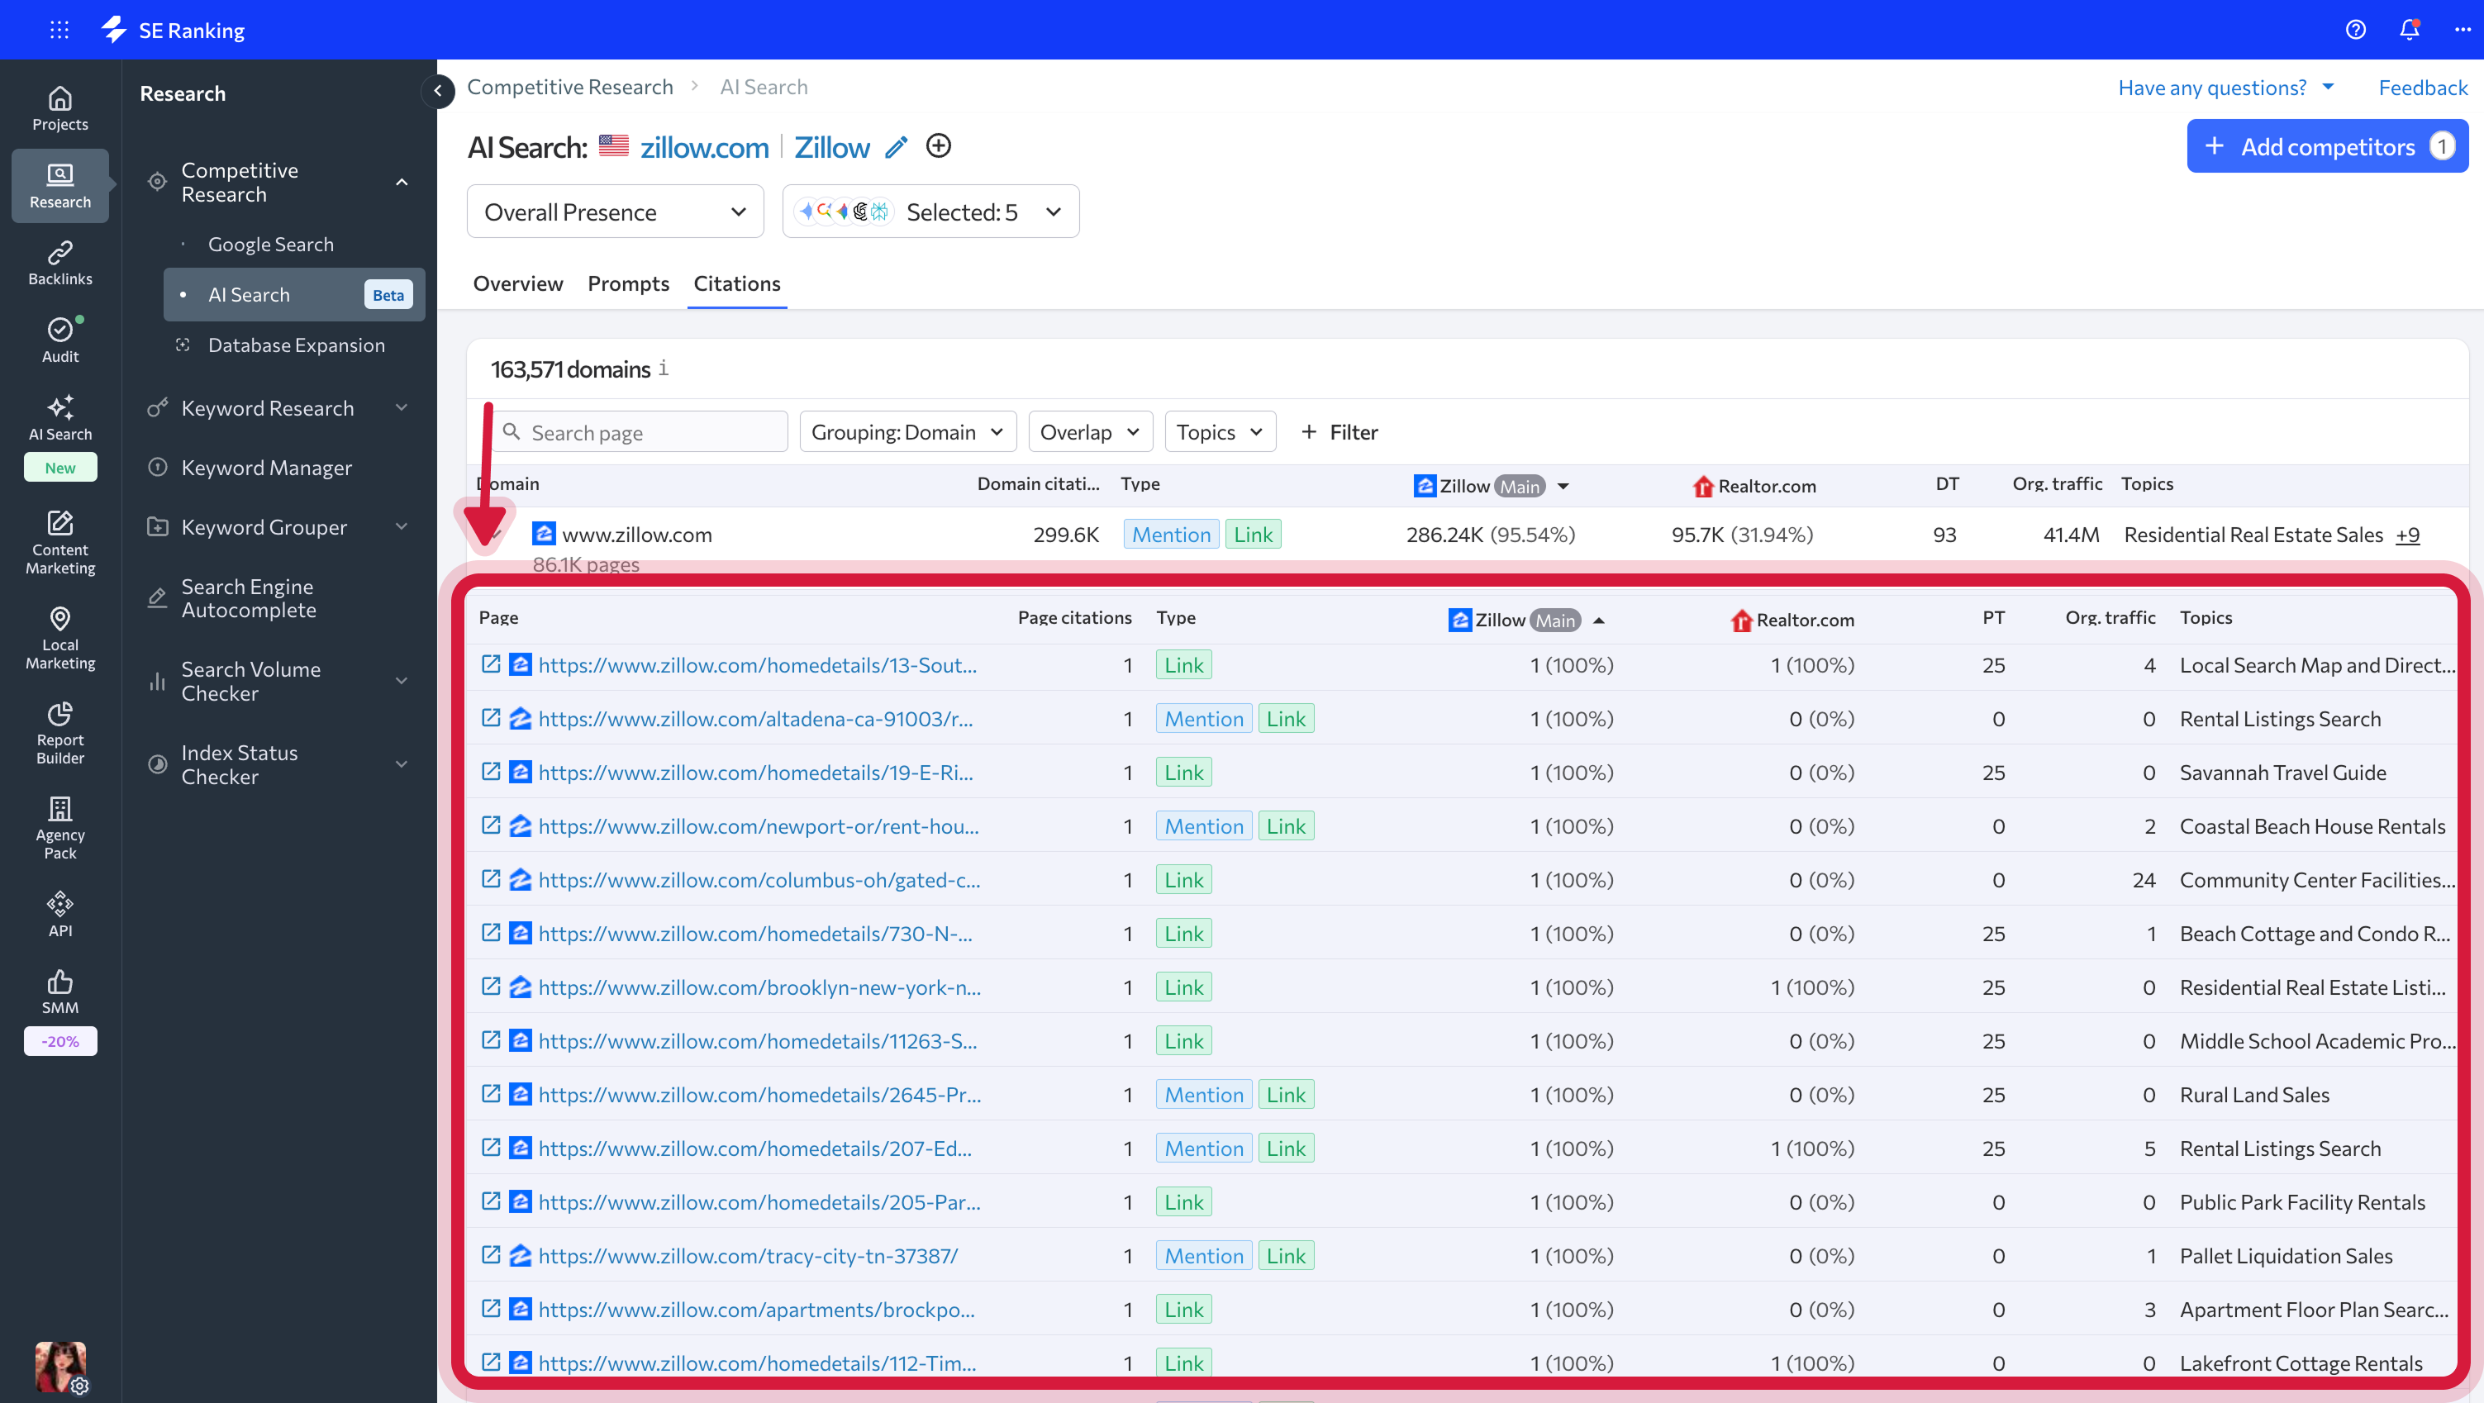Click the Realtor.com column header in pages table
2484x1403 pixels.
click(x=1792, y=619)
